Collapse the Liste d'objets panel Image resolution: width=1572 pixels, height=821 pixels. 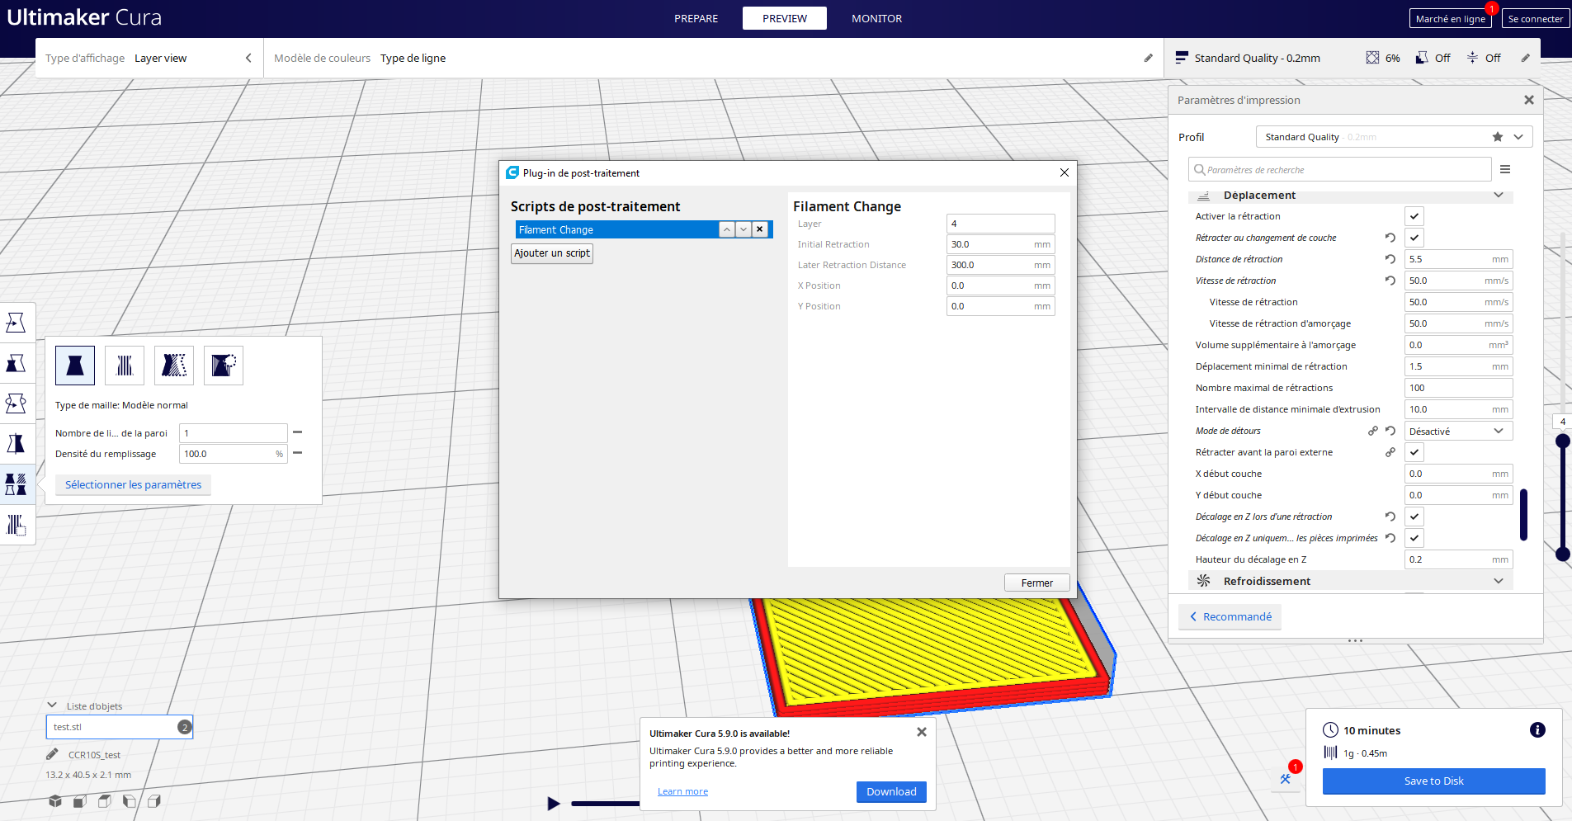click(52, 705)
